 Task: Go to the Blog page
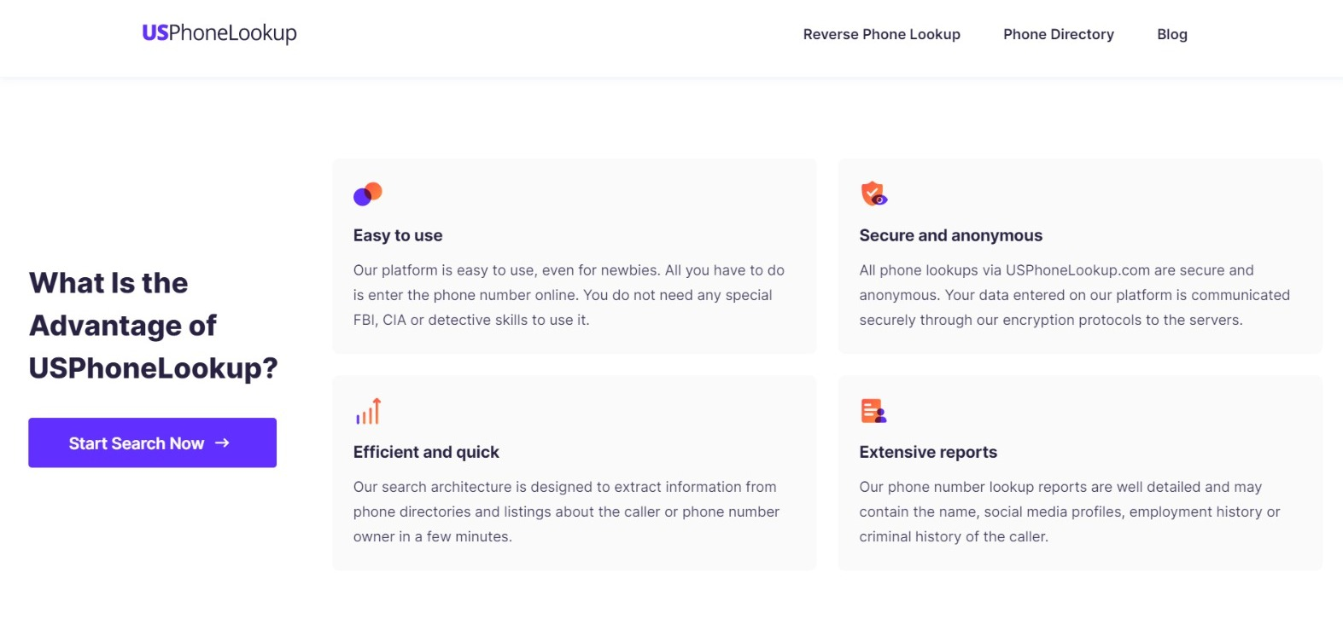pyautogui.click(x=1172, y=34)
